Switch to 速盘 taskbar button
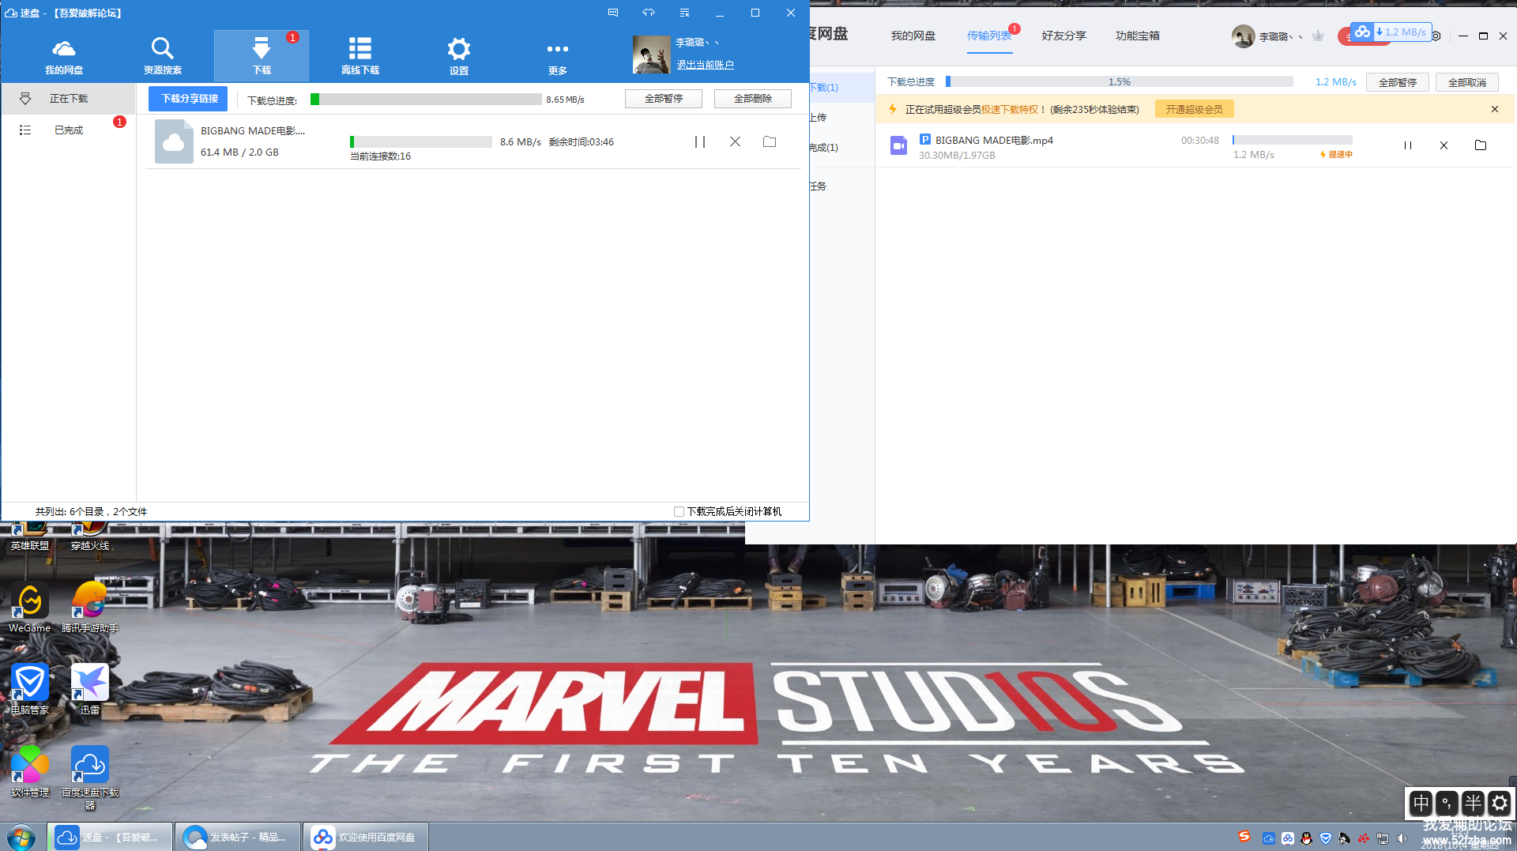The width and height of the screenshot is (1517, 851). (110, 837)
